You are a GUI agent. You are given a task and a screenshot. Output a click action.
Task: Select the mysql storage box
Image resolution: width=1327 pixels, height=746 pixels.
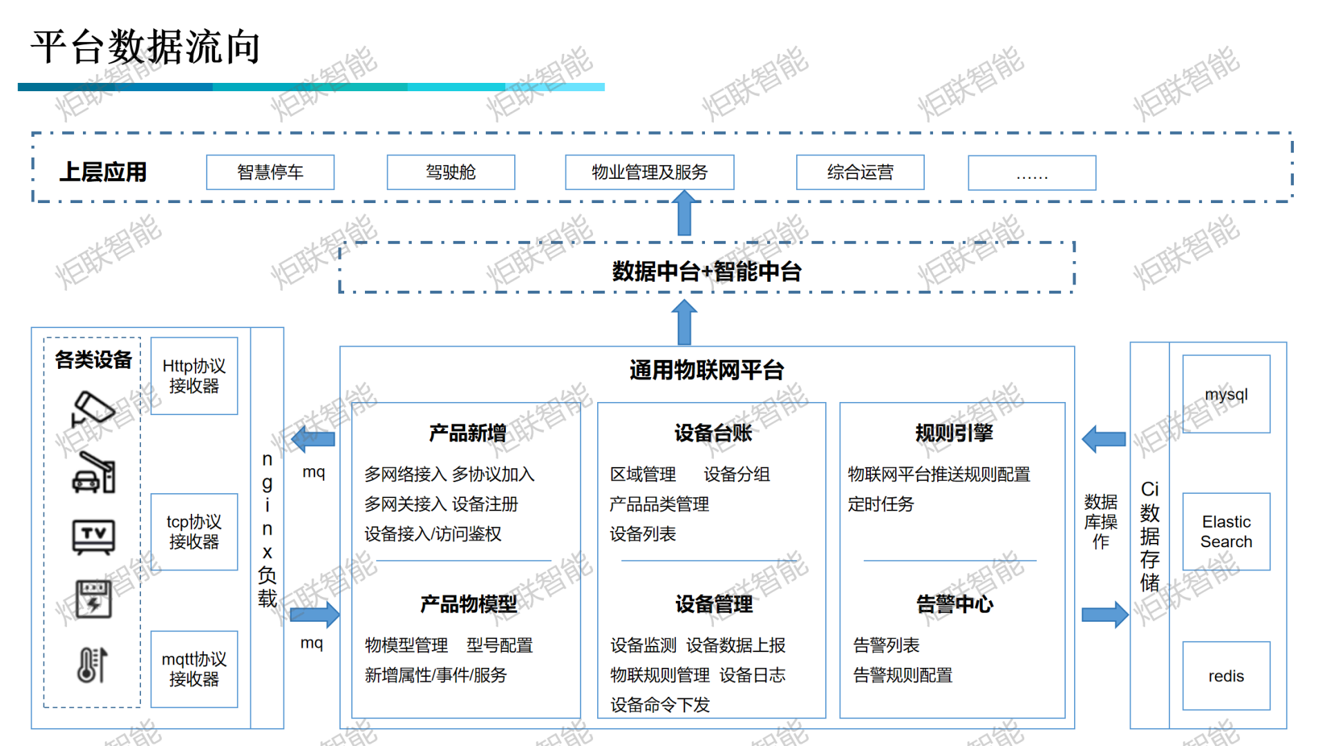[1225, 394]
